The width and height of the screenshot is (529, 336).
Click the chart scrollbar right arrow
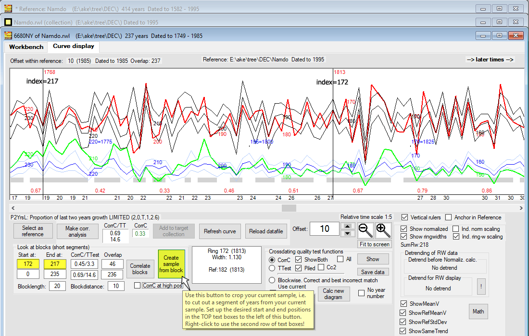pyautogui.click(x=521, y=208)
